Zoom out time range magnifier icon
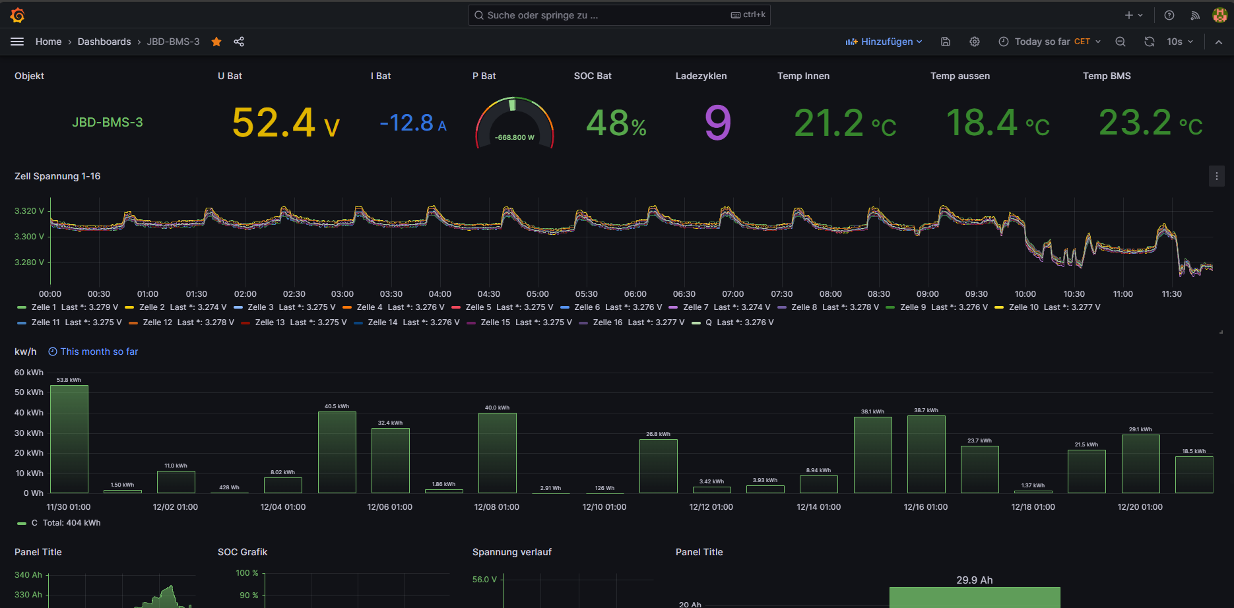This screenshot has height=608, width=1234. point(1120,42)
